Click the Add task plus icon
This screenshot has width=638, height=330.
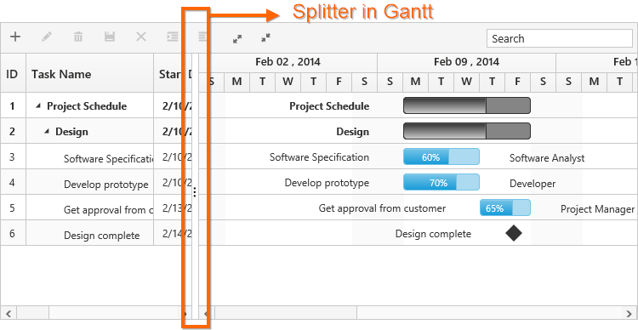click(x=15, y=37)
